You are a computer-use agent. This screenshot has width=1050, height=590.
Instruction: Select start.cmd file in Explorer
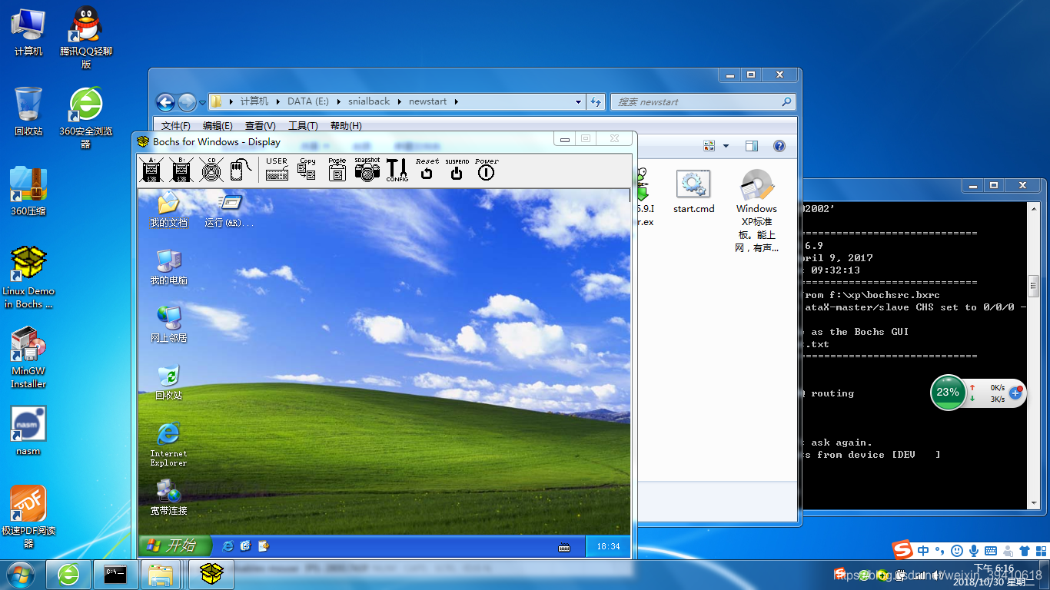(x=694, y=191)
